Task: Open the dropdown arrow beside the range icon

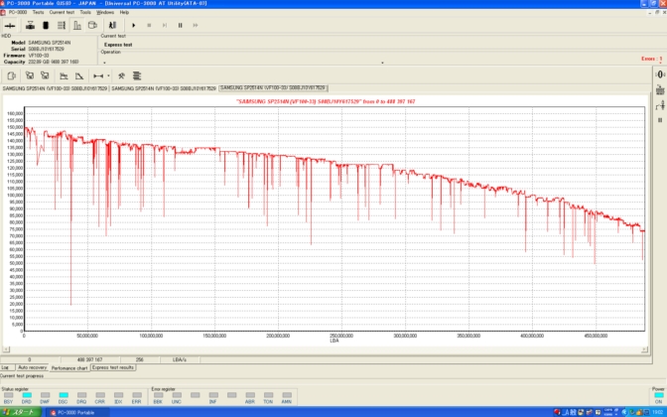Action: pos(108,75)
